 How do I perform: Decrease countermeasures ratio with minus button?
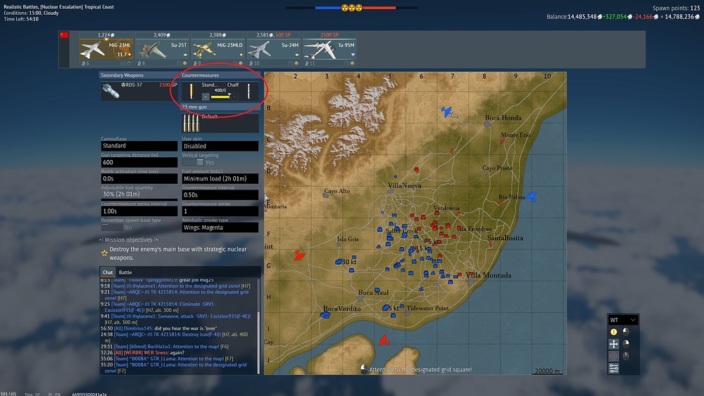click(206, 97)
